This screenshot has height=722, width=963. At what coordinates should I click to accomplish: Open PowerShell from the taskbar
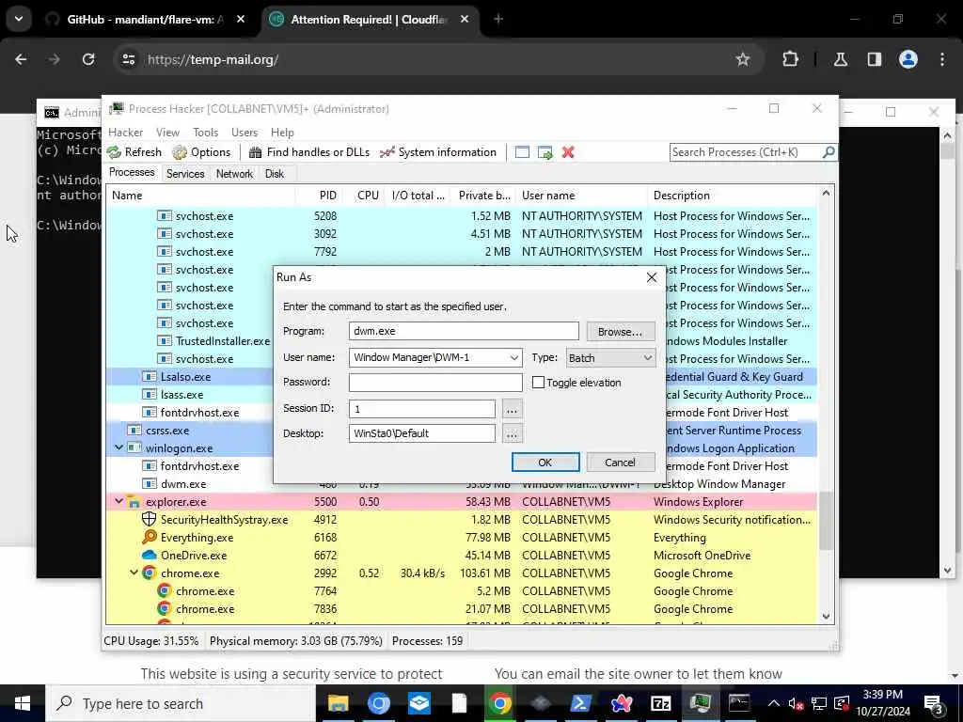click(580, 703)
